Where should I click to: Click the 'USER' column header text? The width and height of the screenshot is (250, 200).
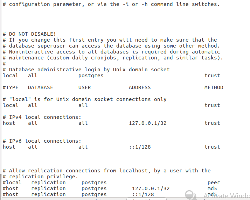[84, 87]
